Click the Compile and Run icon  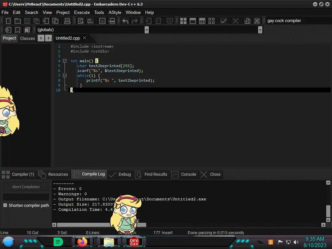(202, 21)
